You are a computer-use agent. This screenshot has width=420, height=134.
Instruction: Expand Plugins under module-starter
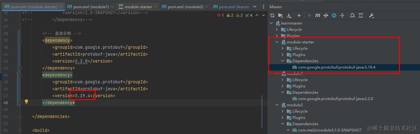pyautogui.click(x=283, y=54)
